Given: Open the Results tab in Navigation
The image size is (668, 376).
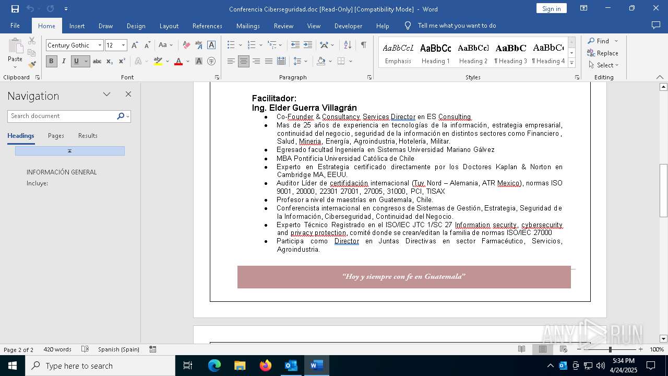Looking at the screenshot, I should pos(88,136).
